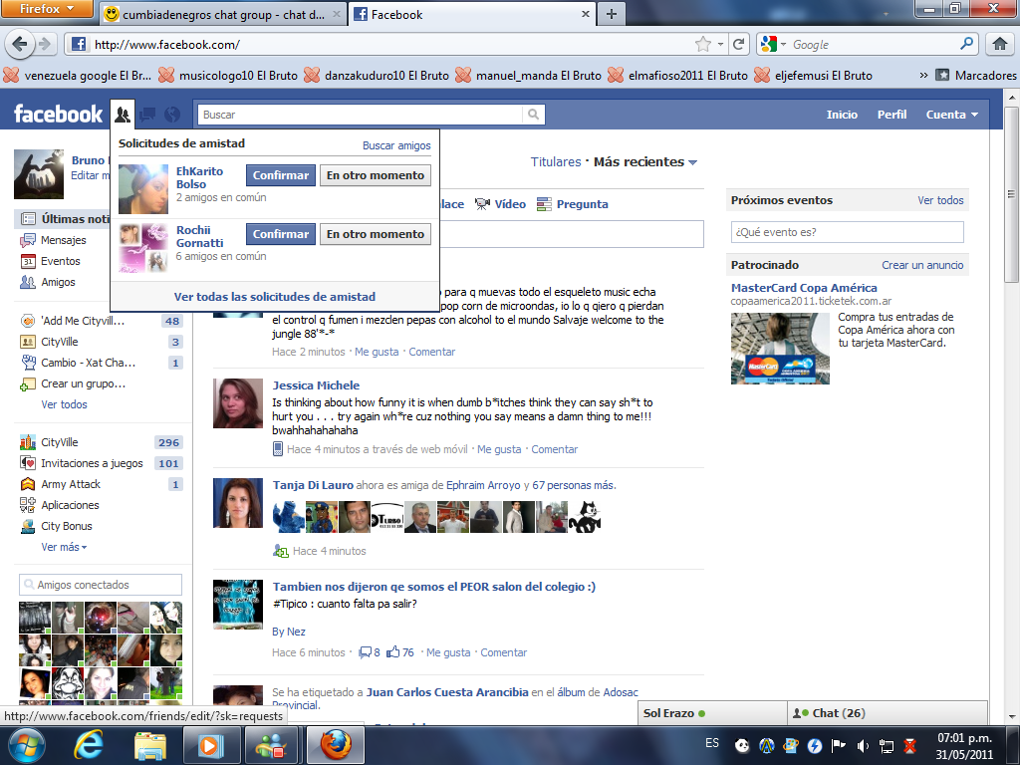
Task: Open CityVille app with 296 notifications
Action: click(x=59, y=442)
